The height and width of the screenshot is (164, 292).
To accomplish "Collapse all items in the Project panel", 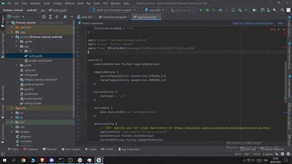I will tap(57, 17).
